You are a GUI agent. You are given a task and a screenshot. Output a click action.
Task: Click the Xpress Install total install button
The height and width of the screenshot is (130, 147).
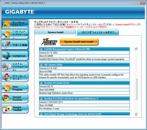79,42
